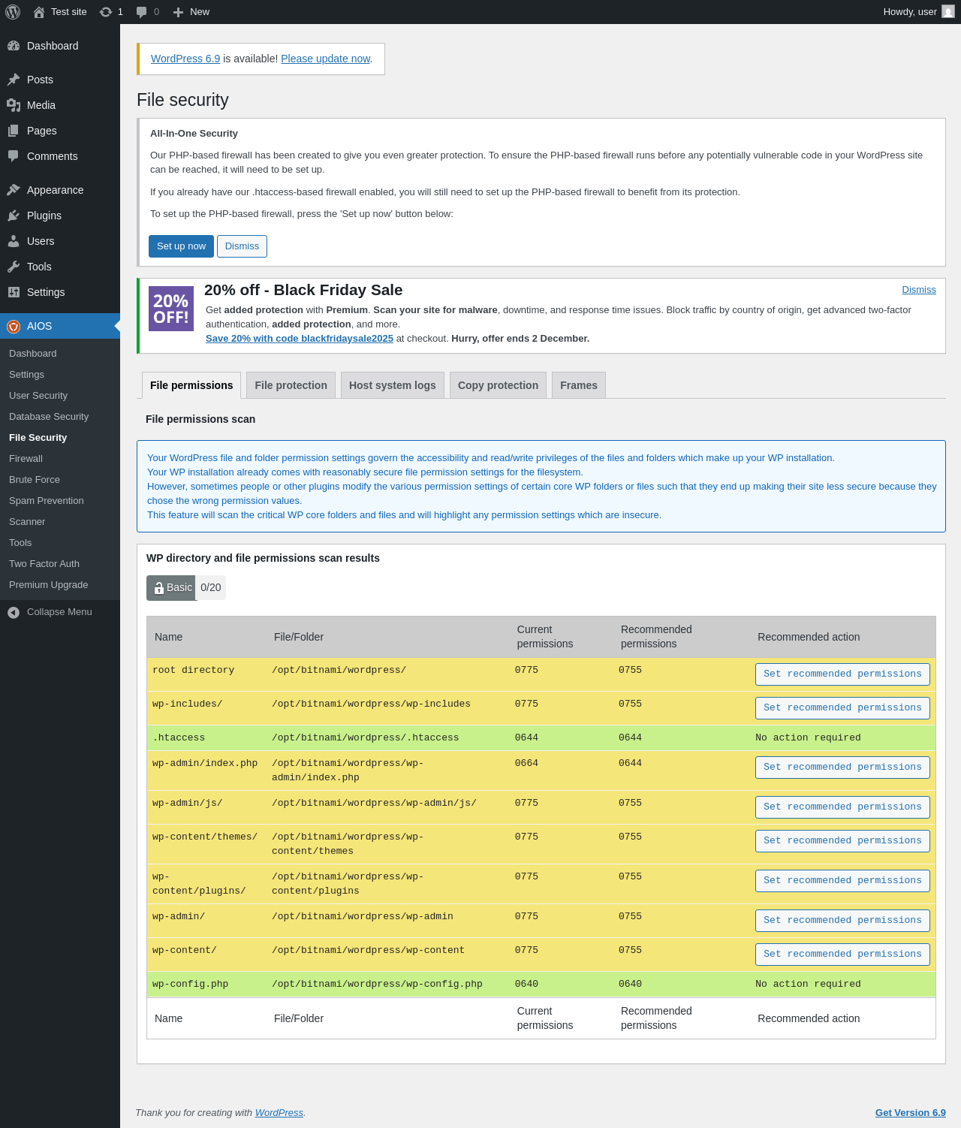Set recommended permissions for wp-content/plugins/

tap(842, 881)
